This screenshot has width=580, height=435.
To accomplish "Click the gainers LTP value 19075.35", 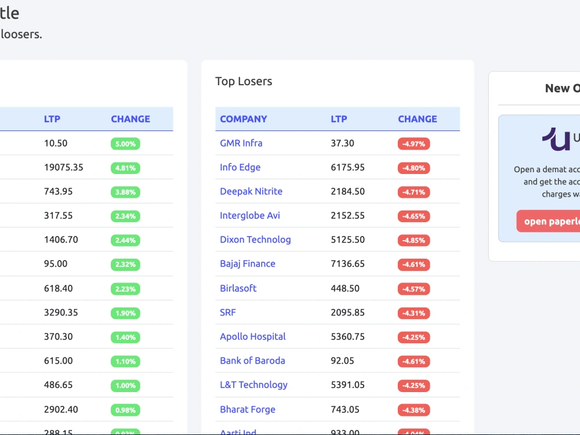I will pyautogui.click(x=64, y=167).
